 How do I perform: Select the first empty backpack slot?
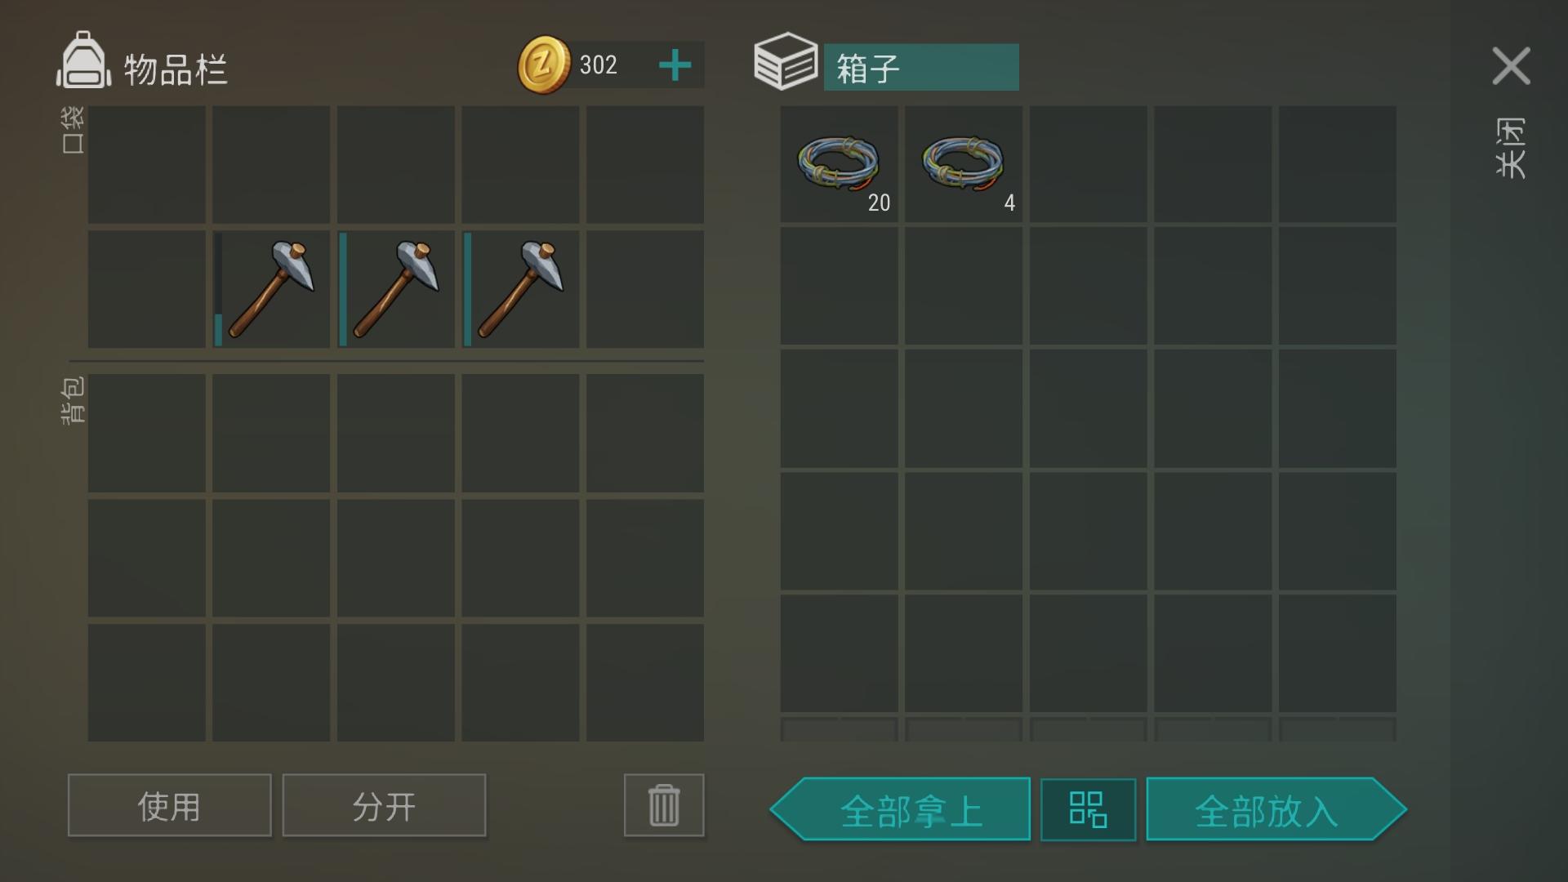click(147, 433)
